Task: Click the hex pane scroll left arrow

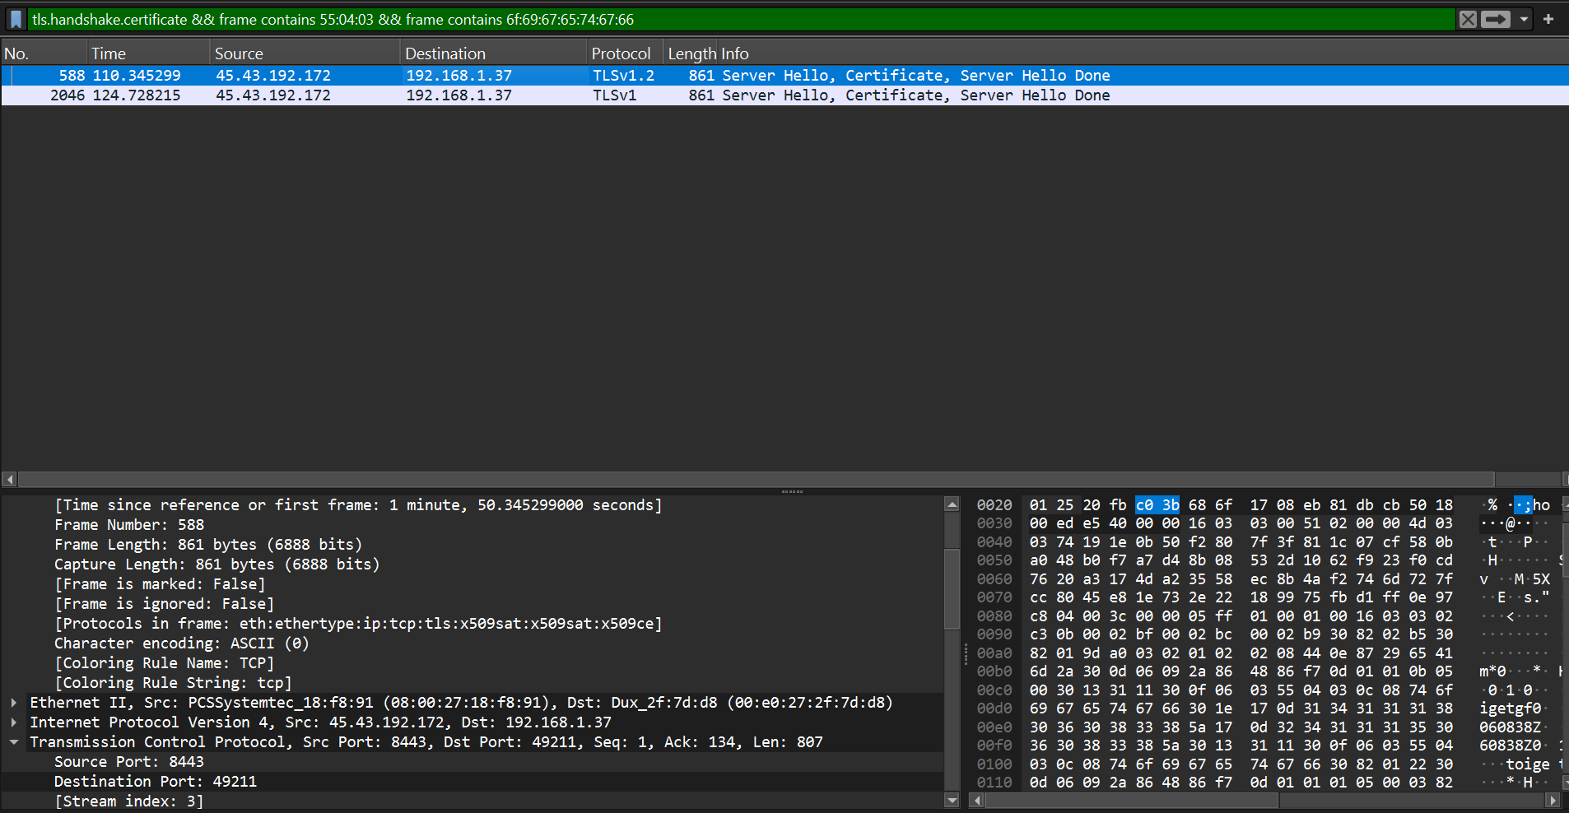Action: click(x=977, y=800)
